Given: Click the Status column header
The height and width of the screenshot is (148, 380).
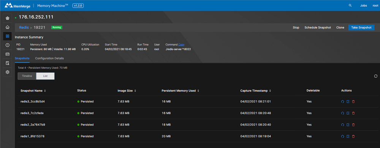Looking at the screenshot, I should [82, 90].
